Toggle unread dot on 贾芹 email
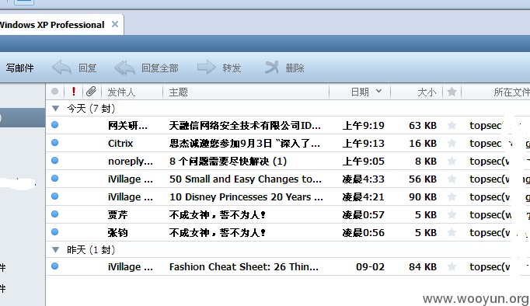The image size is (530, 306). [54, 214]
